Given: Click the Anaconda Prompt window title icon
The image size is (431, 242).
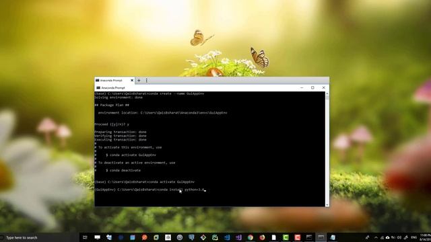Looking at the screenshot, I should [x=98, y=88].
